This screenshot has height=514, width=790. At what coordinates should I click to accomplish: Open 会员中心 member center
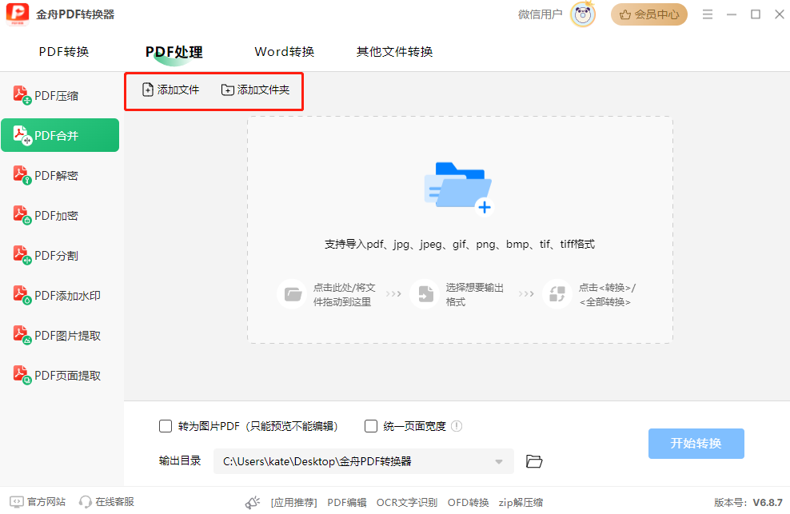[x=649, y=14]
